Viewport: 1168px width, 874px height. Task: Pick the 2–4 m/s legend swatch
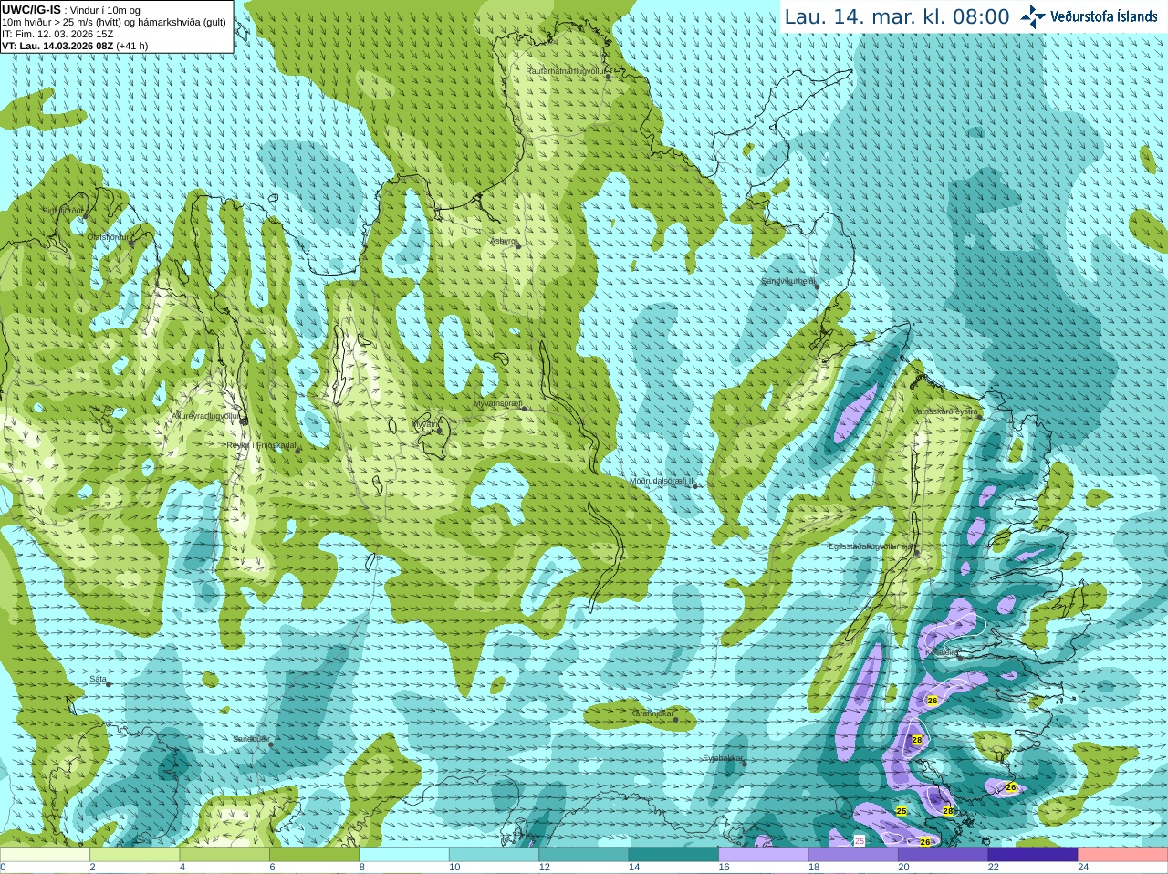pyautogui.click(x=135, y=855)
